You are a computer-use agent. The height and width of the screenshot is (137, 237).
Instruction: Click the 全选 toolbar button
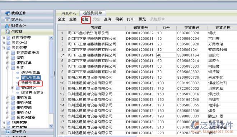[61, 19]
